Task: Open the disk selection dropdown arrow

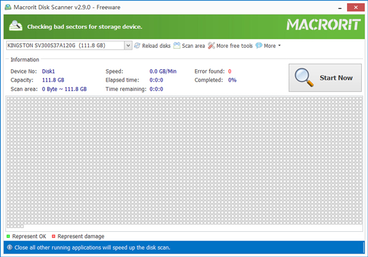Action: point(128,45)
